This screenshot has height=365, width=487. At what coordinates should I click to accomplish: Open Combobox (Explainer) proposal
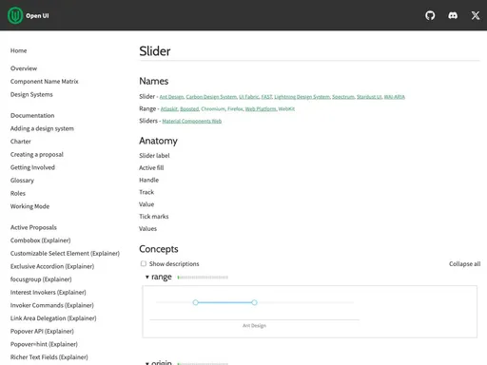pyautogui.click(x=40, y=240)
